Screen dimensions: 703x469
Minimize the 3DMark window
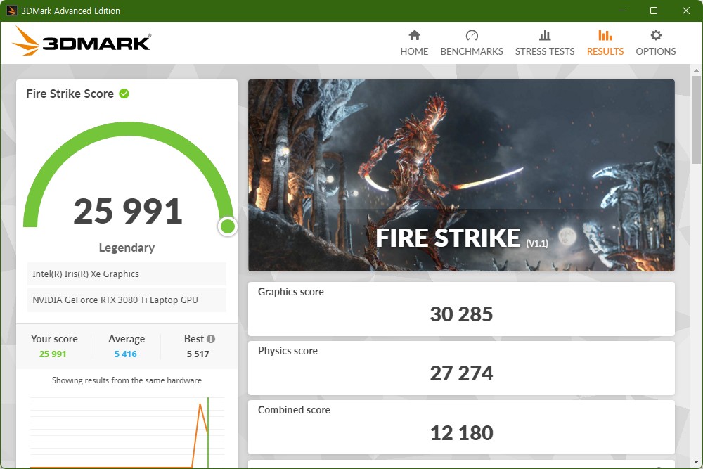point(622,11)
